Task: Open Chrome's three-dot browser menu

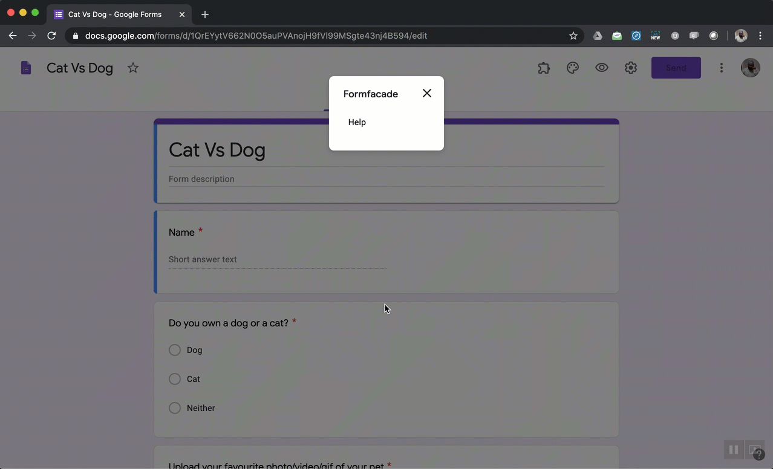Action: [760, 36]
